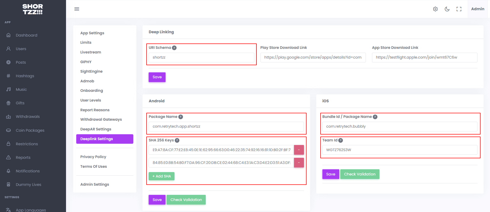490x212 pixels.
Task: Click the Add SHA button
Action: pyautogui.click(x=161, y=176)
